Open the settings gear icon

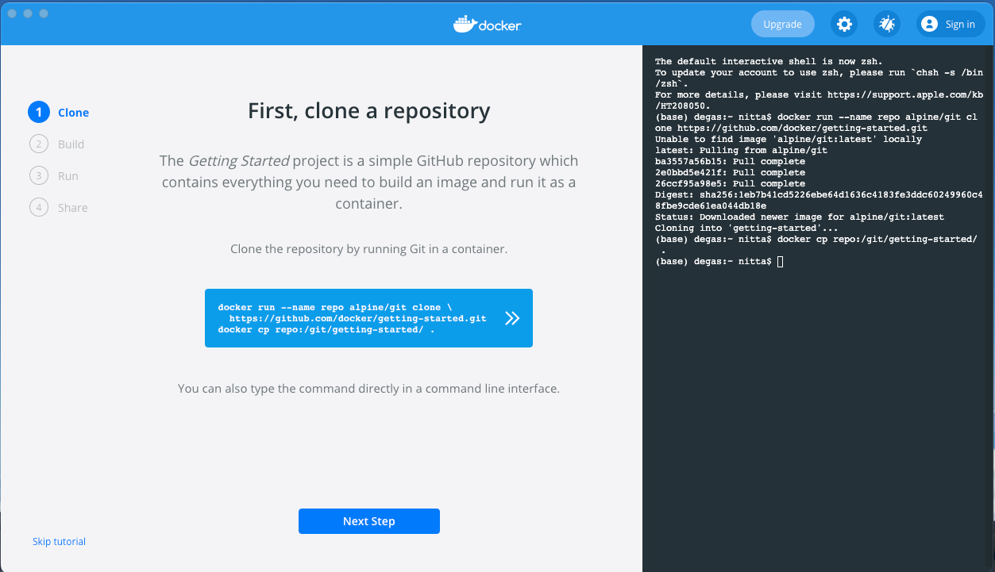(x=844, y=25)
